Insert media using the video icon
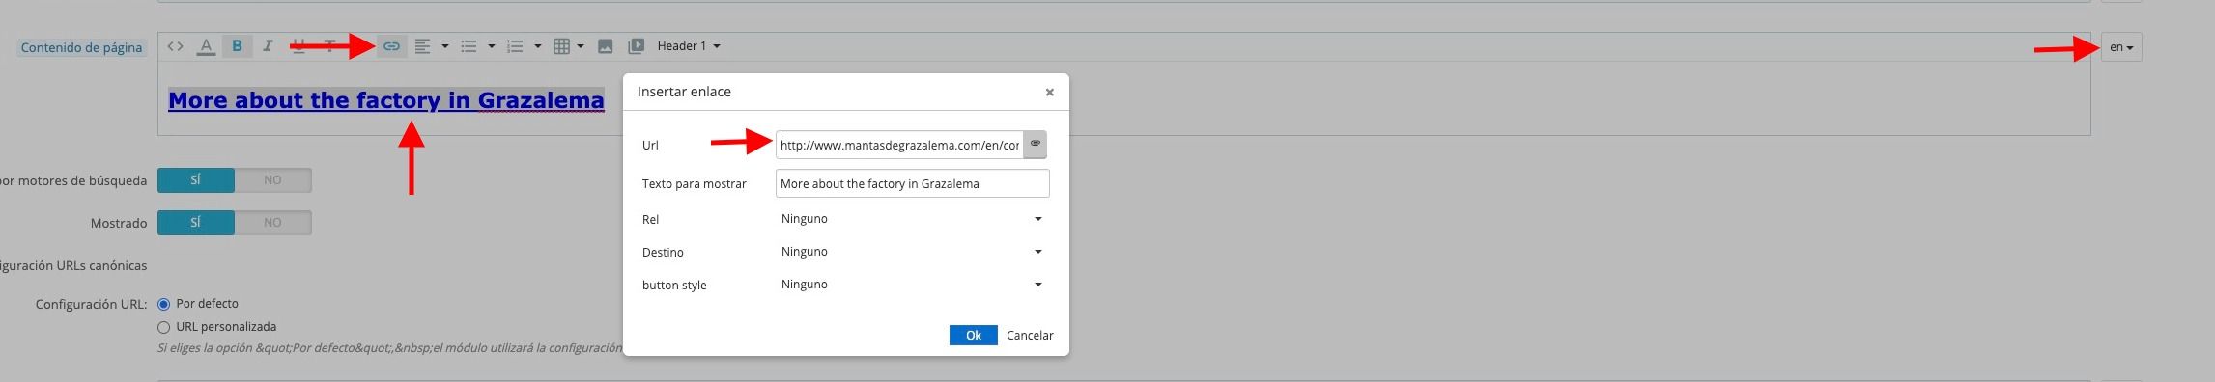The image size is (2215, 382). point(637,46)
